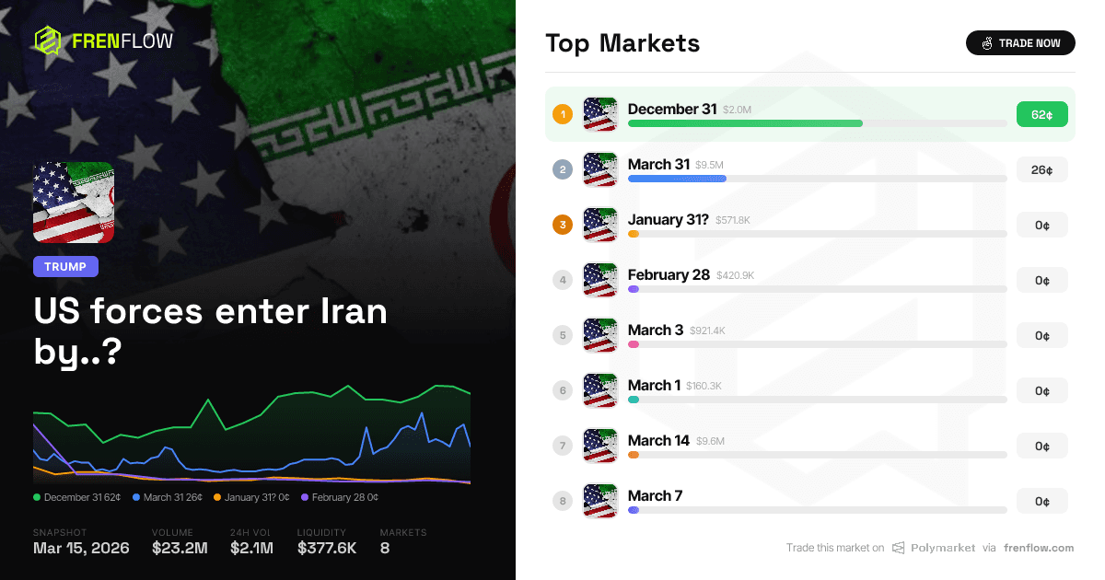
Task: Select the flag icon beside March 14
Action: 600,446
